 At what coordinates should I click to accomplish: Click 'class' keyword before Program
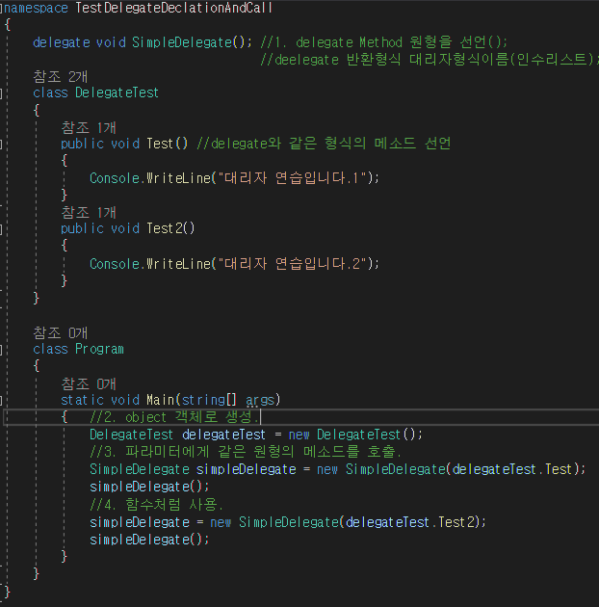(x=51, y=349)
